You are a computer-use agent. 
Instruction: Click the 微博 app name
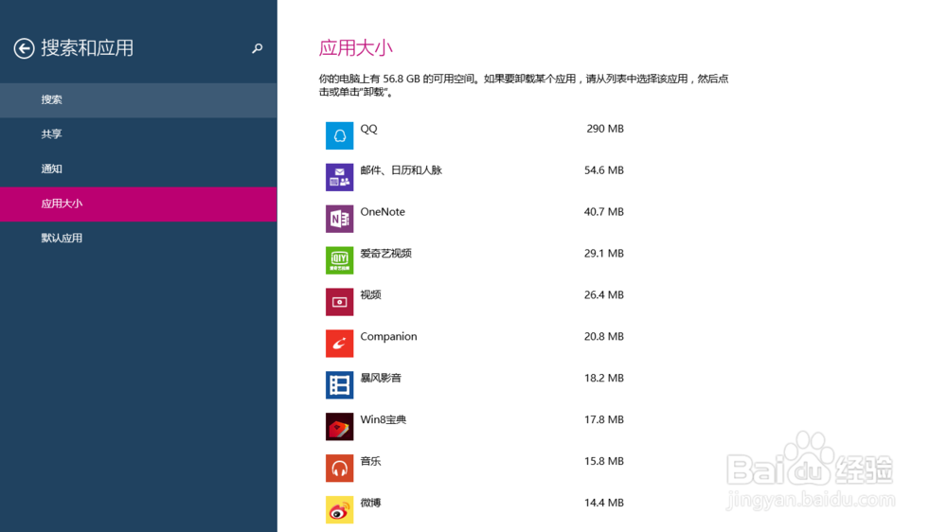pos(371,503)
